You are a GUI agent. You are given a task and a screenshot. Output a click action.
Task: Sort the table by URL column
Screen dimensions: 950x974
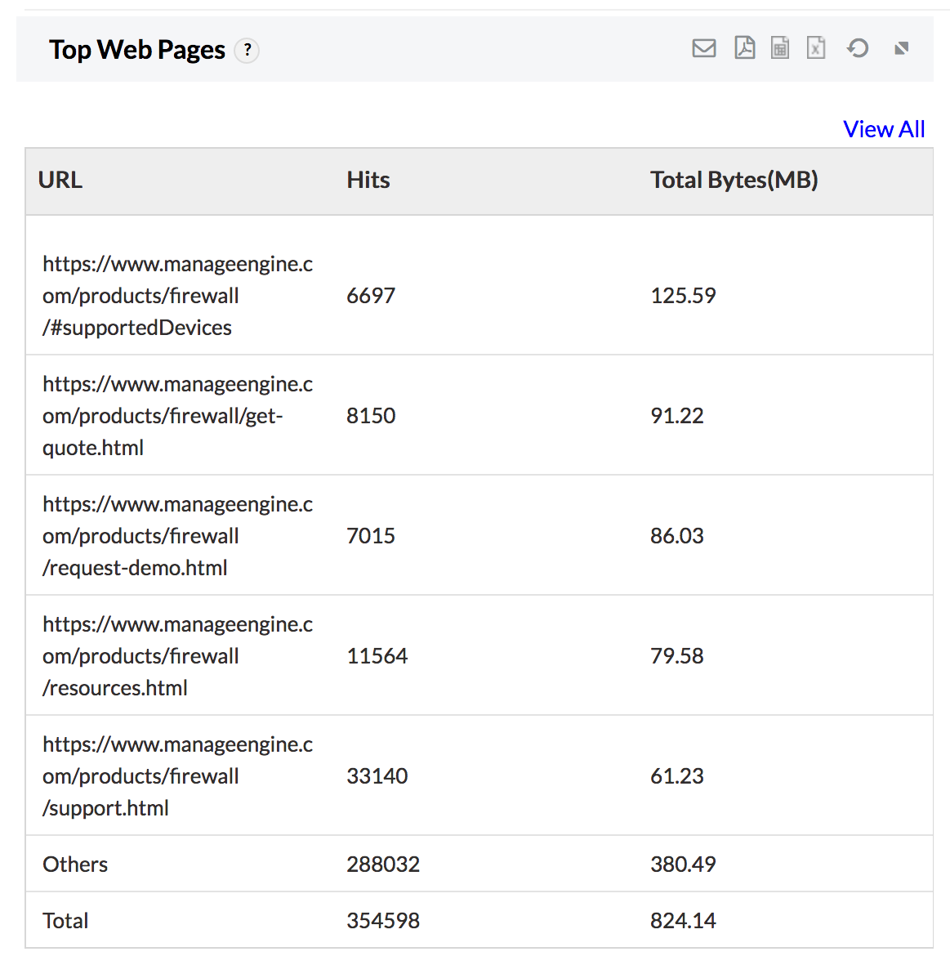[x=60, y=180]
